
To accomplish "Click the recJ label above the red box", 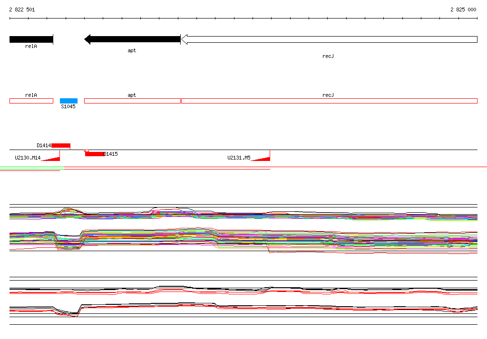I will click(328, 95).
